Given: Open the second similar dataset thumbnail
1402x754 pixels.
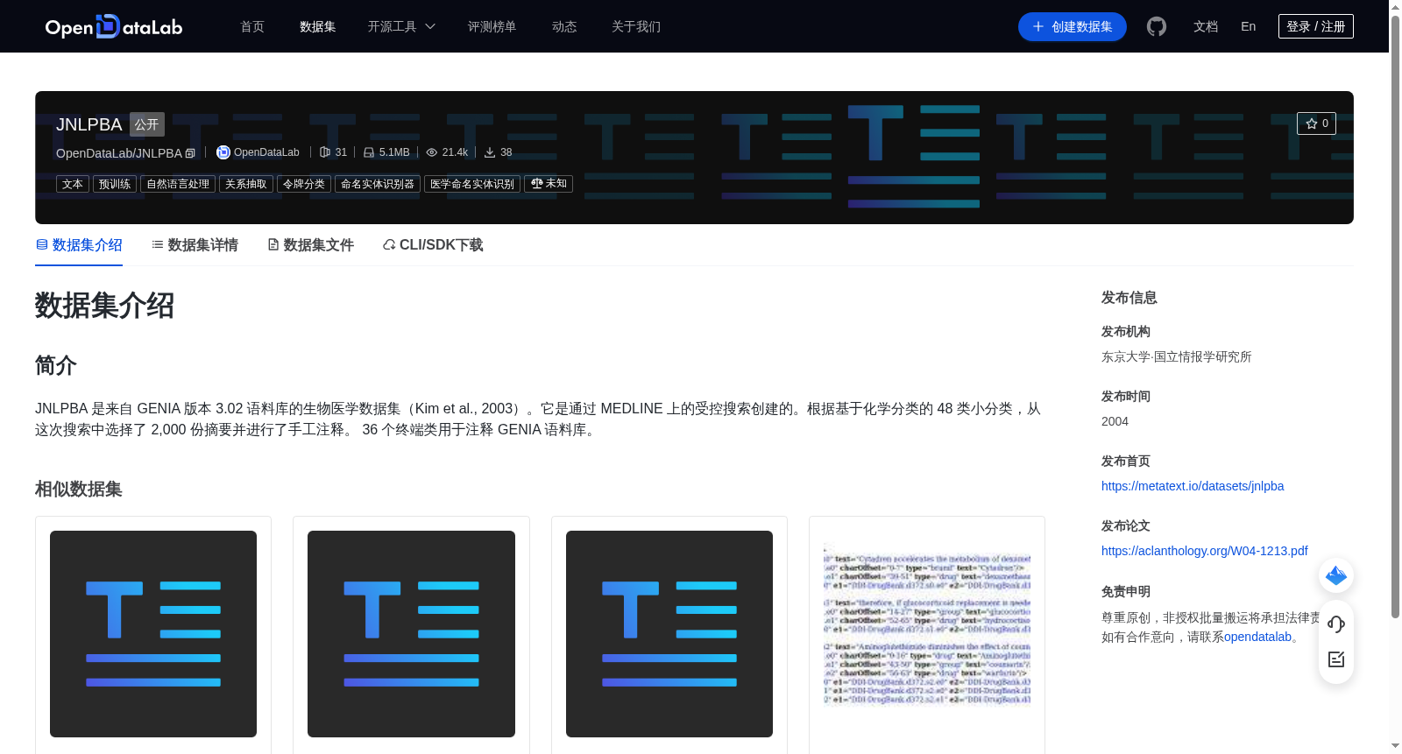Looking at the screenshot, I should pyautogui.click(x=411, y=634).
